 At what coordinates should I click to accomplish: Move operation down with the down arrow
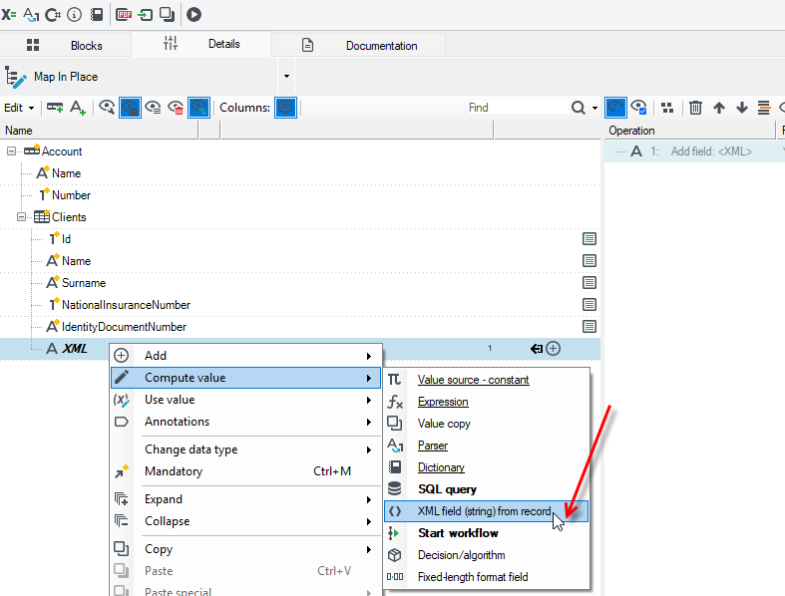coord(742,108)
